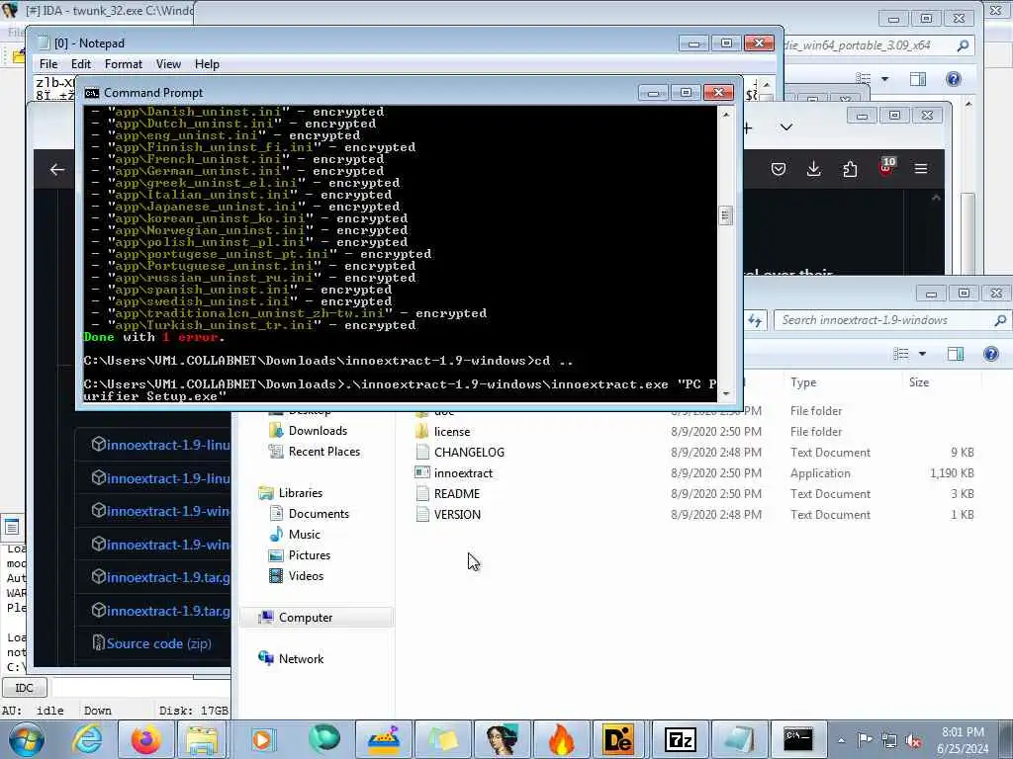Click the uBlock icon with badge 10
The width and height of the screenshot is (1013, 759).
tap(886, 166)
